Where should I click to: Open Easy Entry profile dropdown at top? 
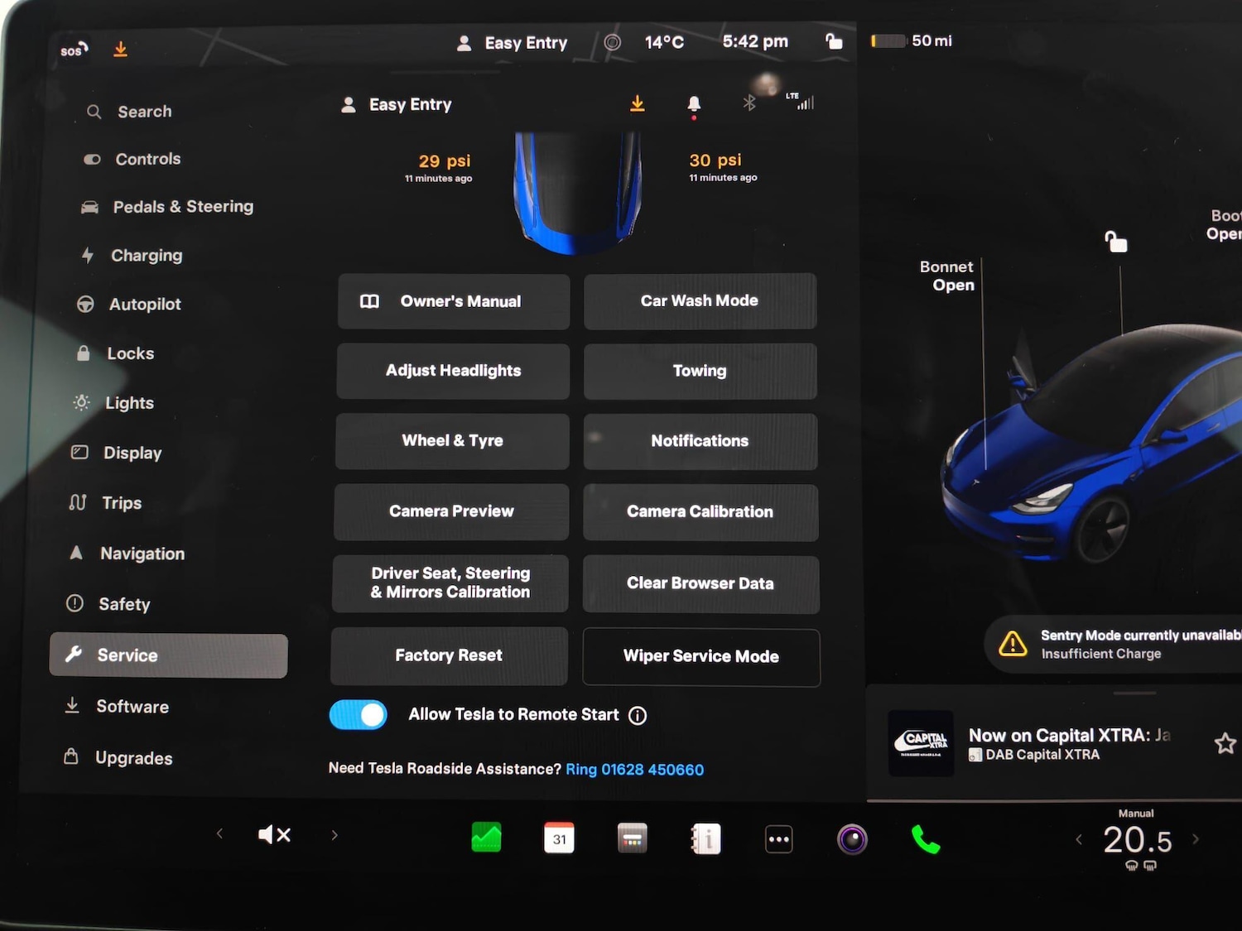[513, 43]
